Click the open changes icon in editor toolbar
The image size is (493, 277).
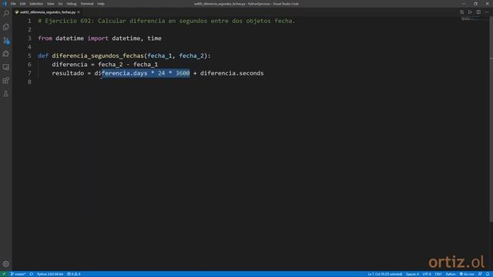coord(461,12)
